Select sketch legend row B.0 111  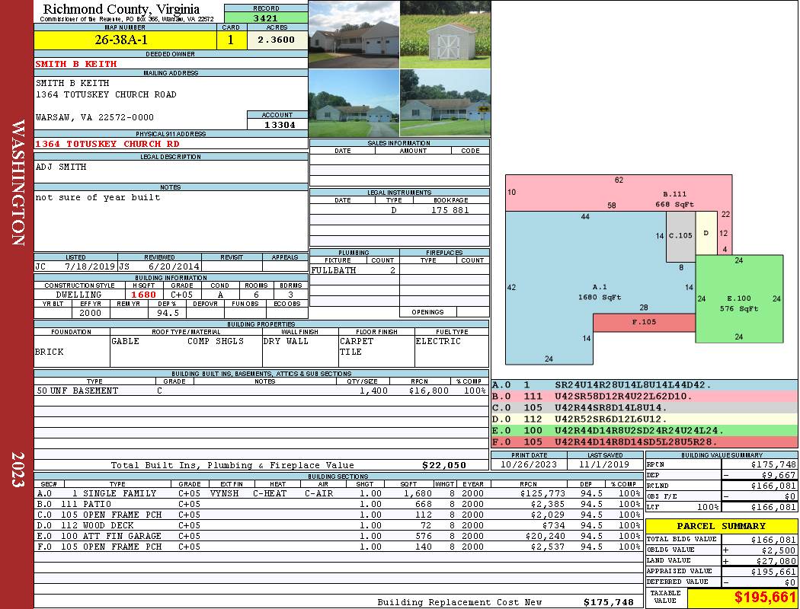(644, 397)
